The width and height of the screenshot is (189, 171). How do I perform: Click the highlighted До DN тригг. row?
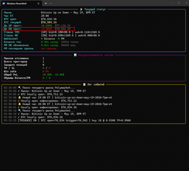(x=39, y=29)
